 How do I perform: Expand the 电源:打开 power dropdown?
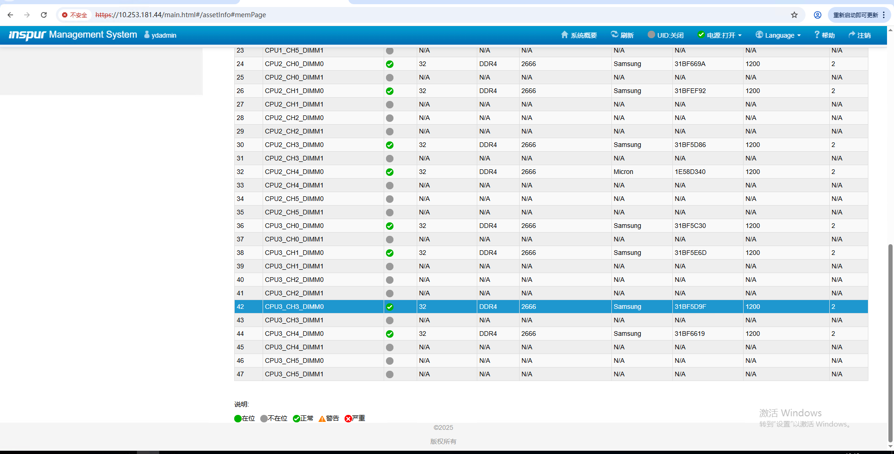click(719, 35)
